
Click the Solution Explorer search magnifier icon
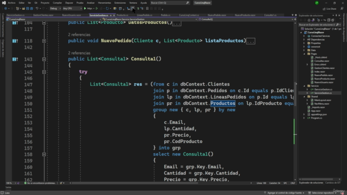tap(337, 24)
